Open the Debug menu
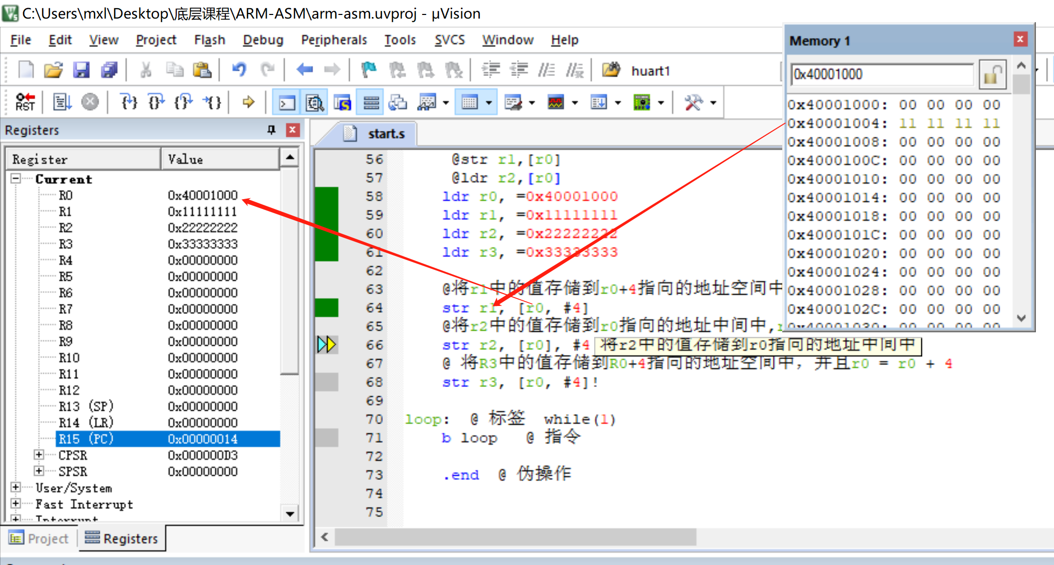Image resolution: width=1054 pixels, height=565 pixels. (263, 40)
